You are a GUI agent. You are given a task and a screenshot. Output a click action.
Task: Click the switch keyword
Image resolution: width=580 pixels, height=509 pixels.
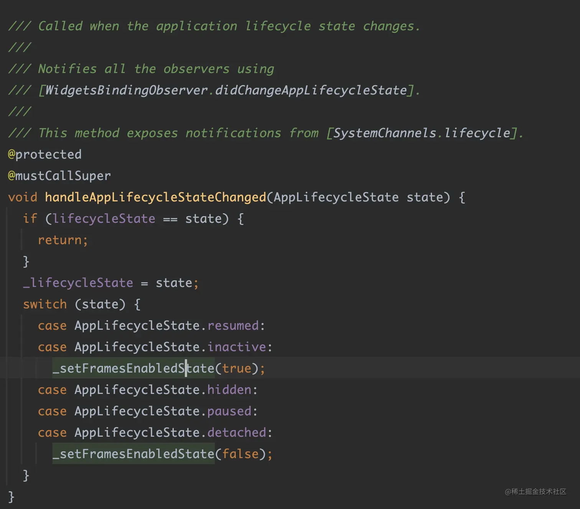pos(45,304)
